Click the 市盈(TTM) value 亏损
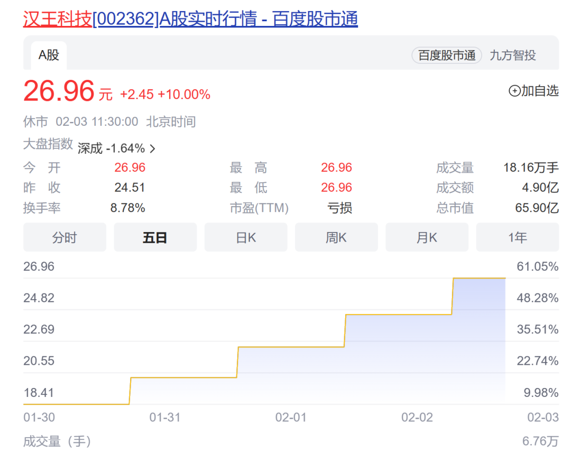Image resolution: width=571 pixels, height=453 pixels. pos(340,208)
